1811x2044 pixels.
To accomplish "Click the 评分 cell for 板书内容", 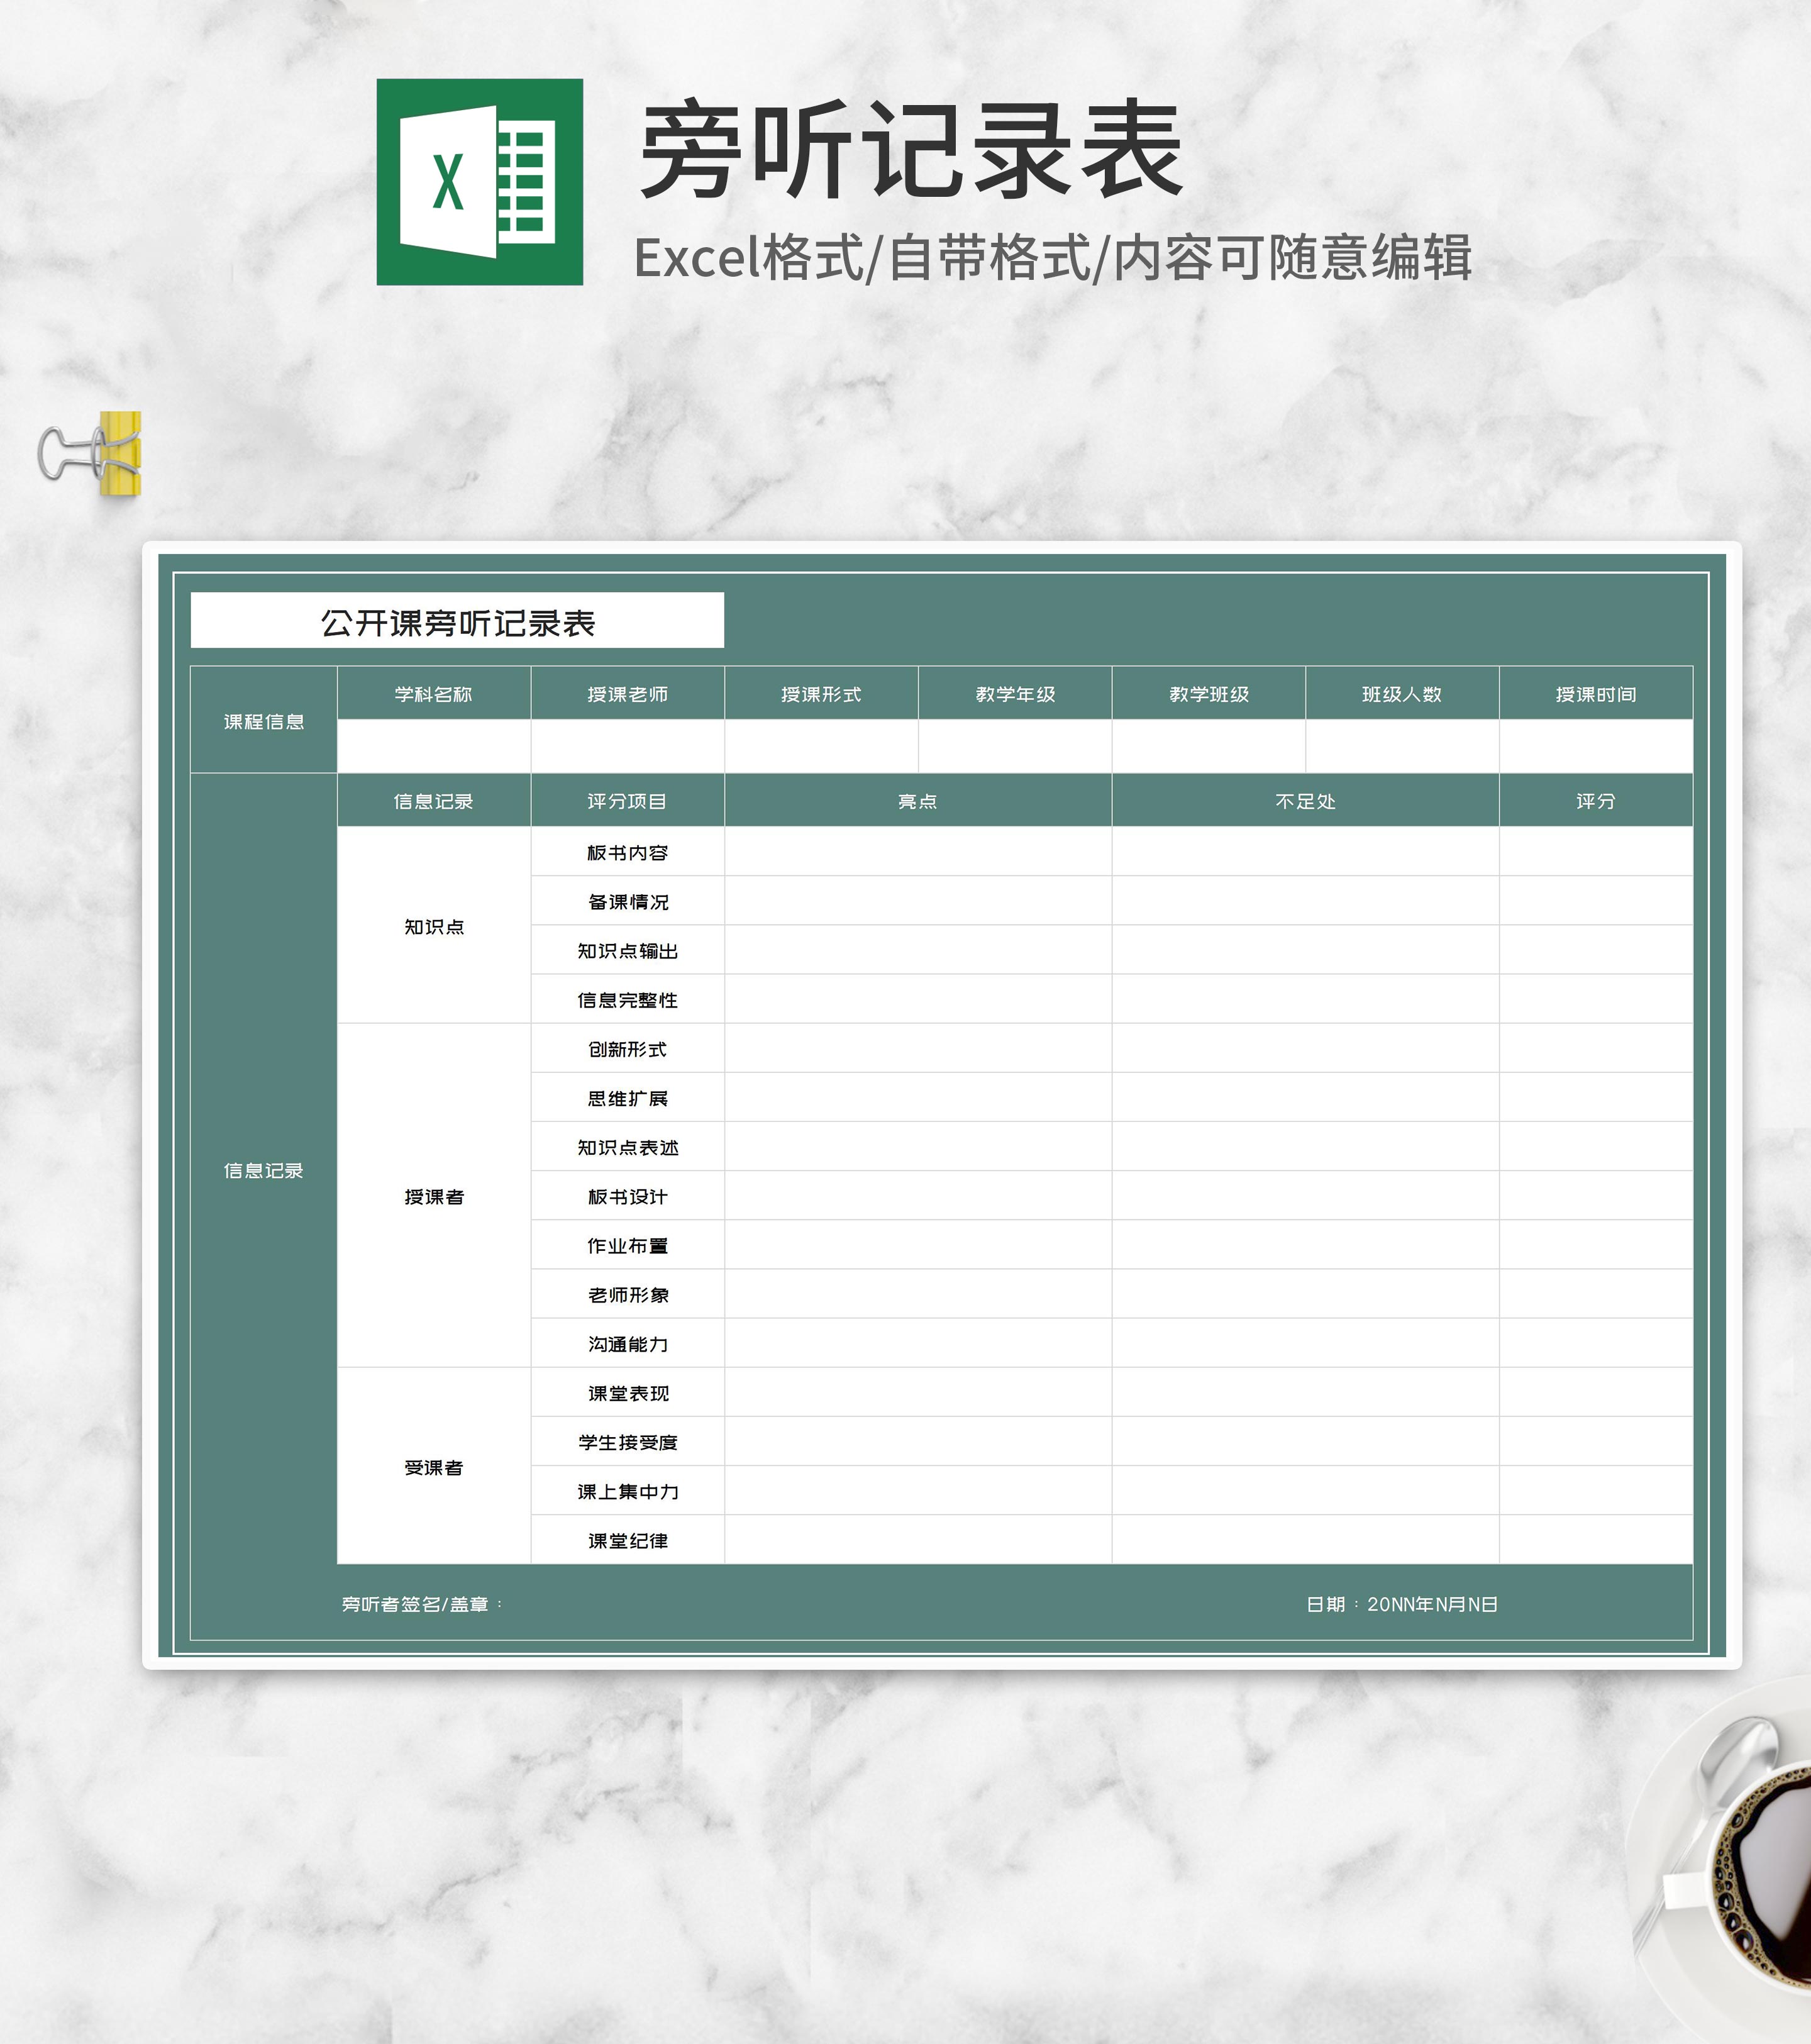I will (1595, 852).
